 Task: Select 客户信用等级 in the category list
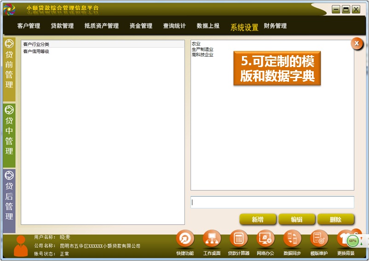(36, 51)
